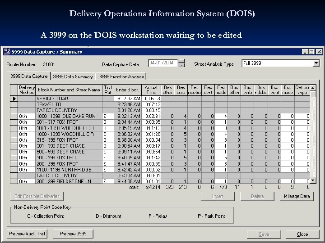This screenshot has width=325, height=243.
Task: Close the 3999 Data Capture window
Action: pos(319,52)
